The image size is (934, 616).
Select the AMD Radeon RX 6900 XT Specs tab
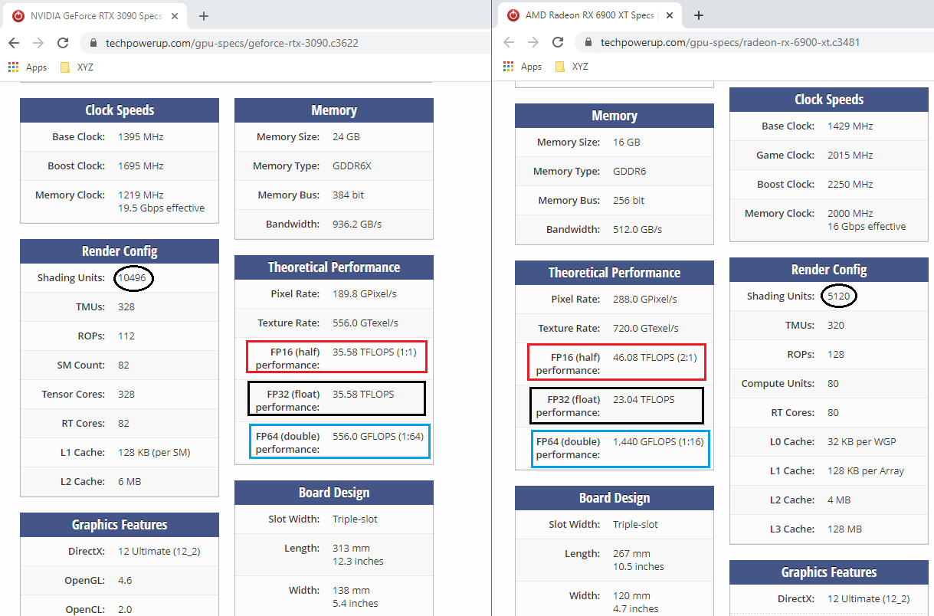click(x=589, y=15)
